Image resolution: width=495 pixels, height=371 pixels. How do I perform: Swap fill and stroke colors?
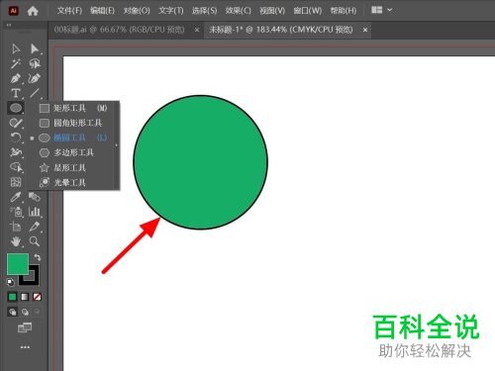[37, 257]
